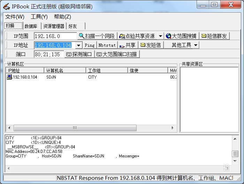Click the envelope icon on 发短信 button
244x184 pixels.
click(143, 45)
